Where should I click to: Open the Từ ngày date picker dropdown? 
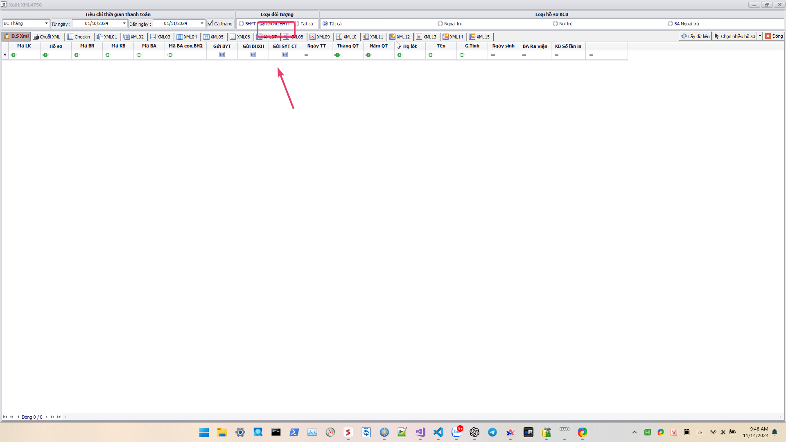124,24
